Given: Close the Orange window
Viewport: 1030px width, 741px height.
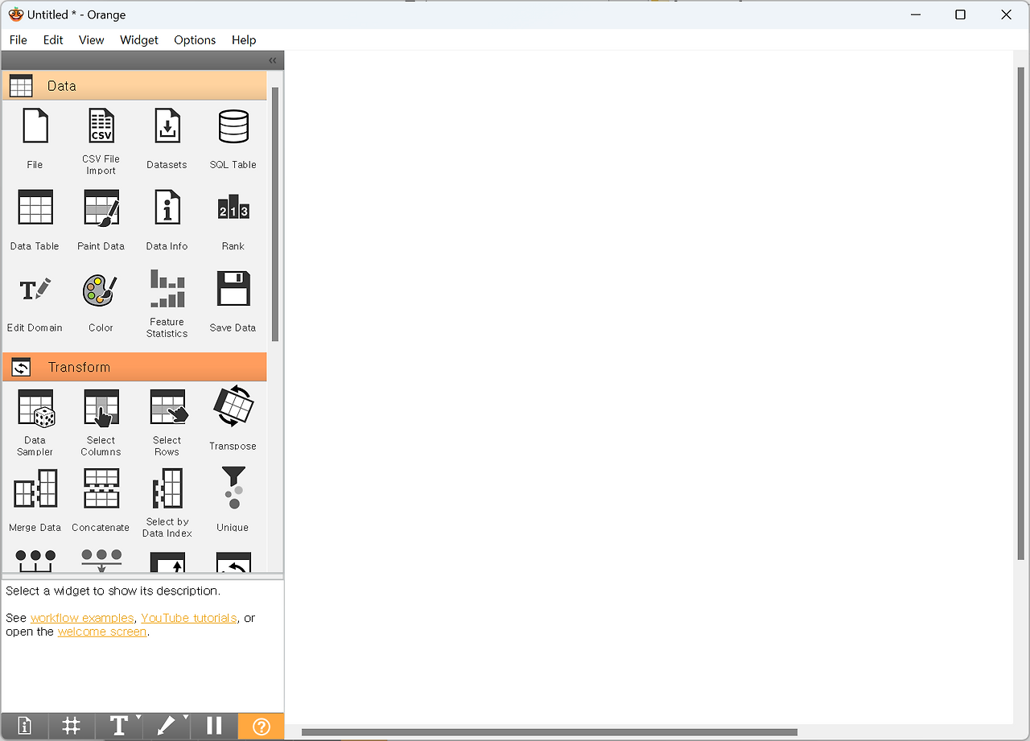Looking at the screenshot, I should tap(1006, 14).
